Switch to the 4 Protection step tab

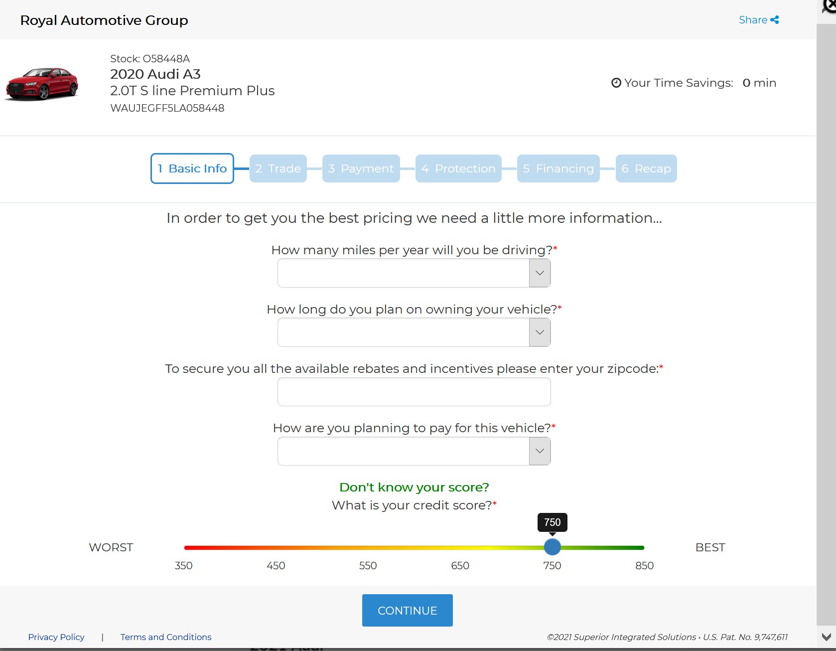(x=458, y=168)
